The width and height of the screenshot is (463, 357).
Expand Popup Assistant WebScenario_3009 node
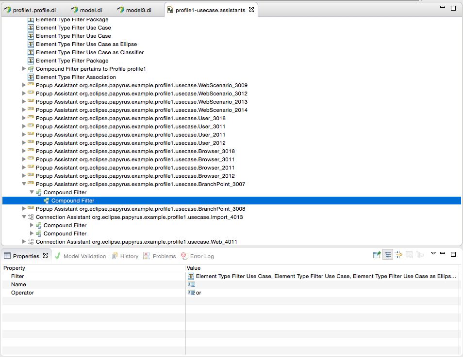click(24, 85)
